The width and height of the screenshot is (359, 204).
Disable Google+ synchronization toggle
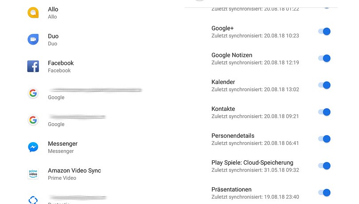[x=324, y=31]
